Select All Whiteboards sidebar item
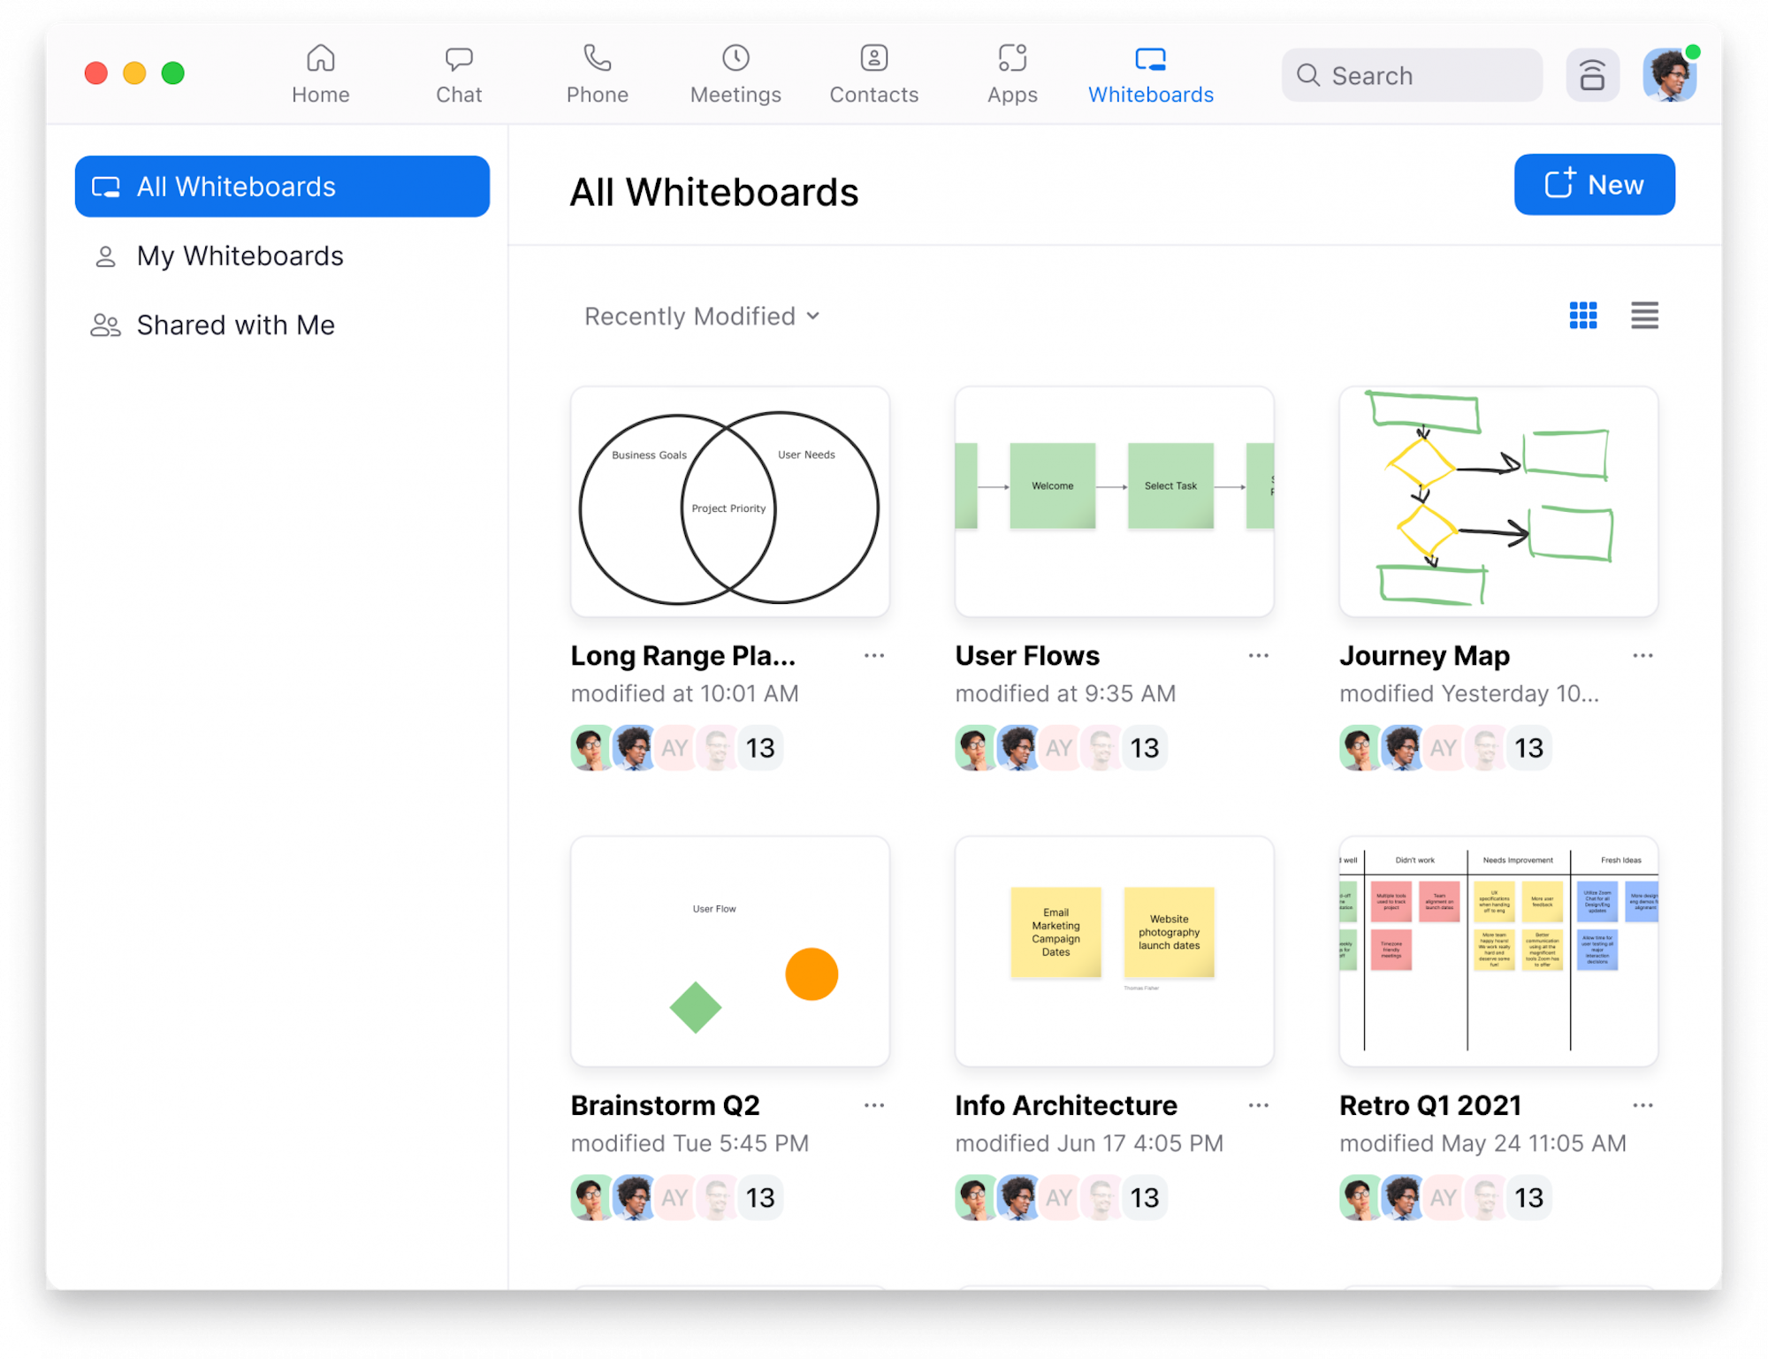The width and height of the screenshot is (1768, 1359). 283,186
